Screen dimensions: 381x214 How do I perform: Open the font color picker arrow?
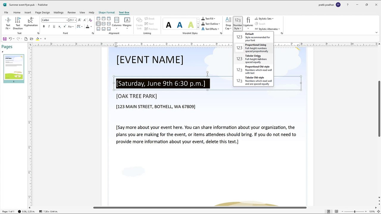point(91,26)
